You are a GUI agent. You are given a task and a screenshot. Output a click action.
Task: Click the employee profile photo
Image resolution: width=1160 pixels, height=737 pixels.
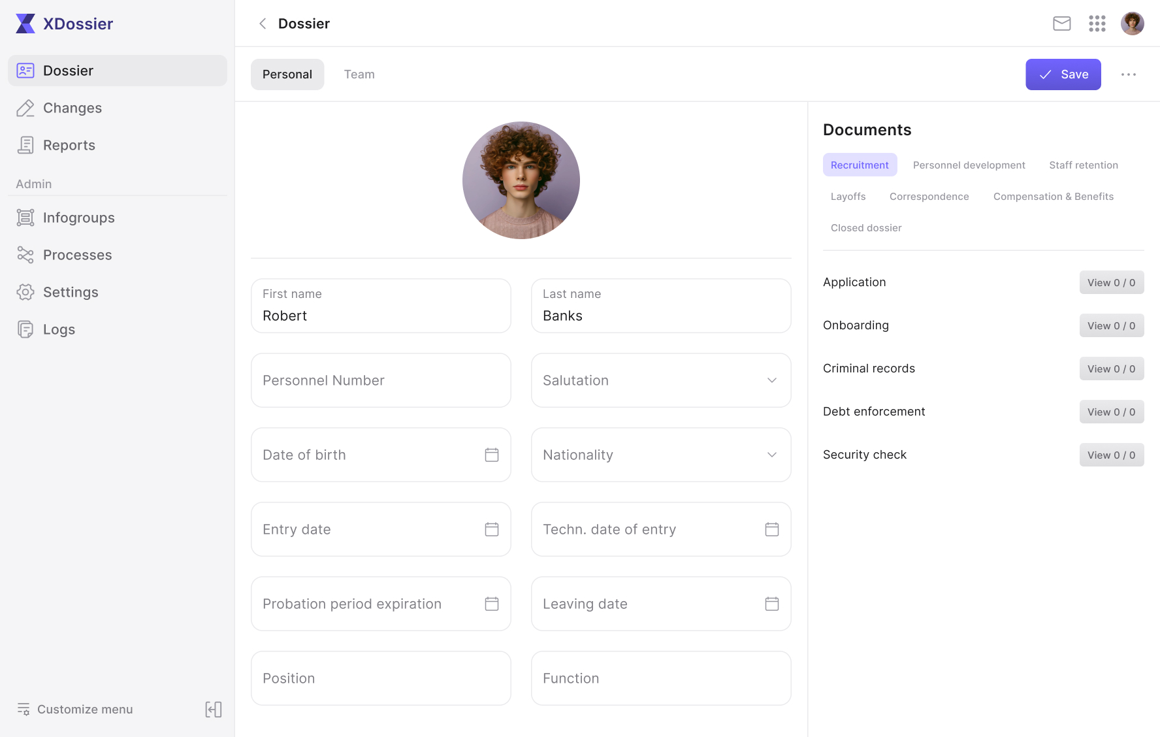(x=521, y=180)
